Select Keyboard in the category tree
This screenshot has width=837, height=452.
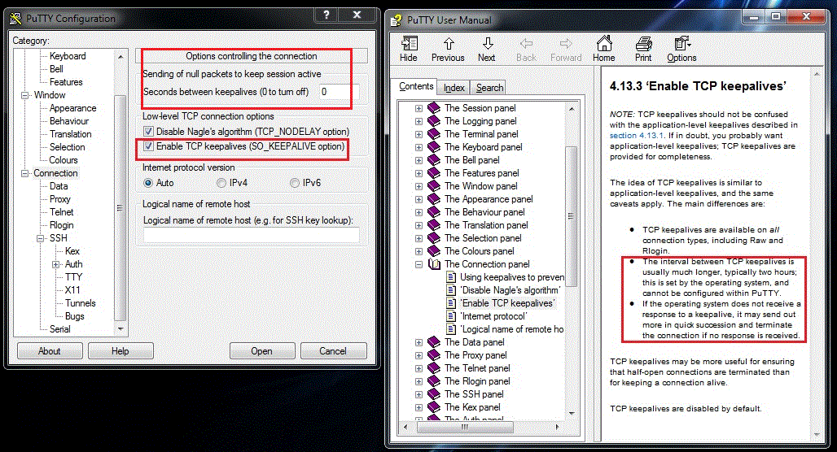(68, 56)
